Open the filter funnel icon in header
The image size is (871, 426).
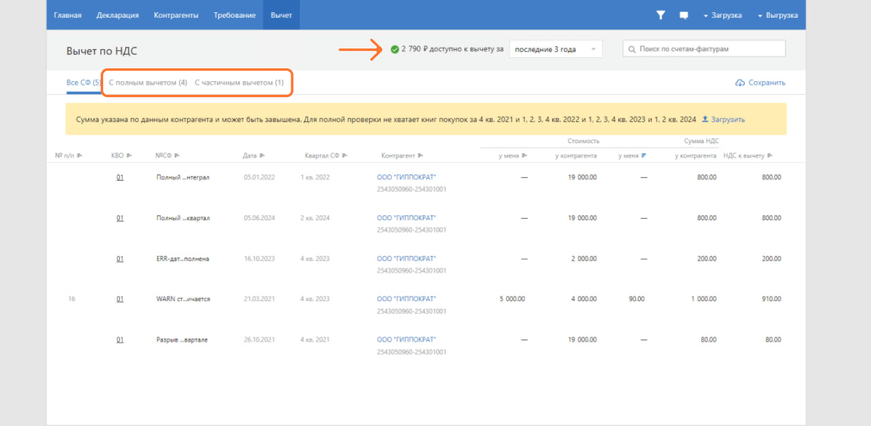click(660, 15)
